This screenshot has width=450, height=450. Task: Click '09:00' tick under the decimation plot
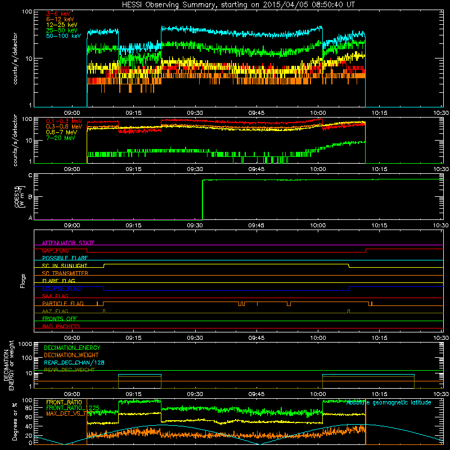[x=72, y=394]
